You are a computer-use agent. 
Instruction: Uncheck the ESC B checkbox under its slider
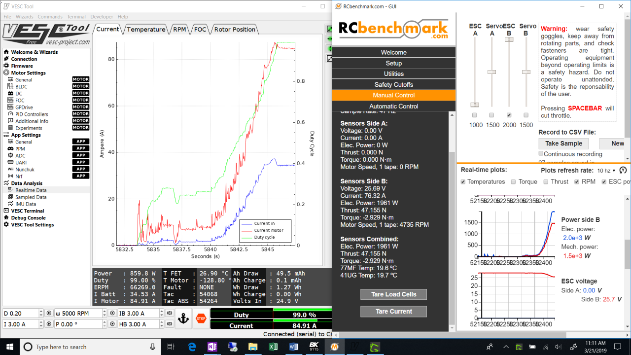[x=509, y=115]
